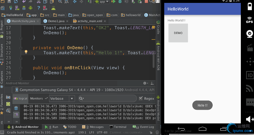Open the Gradle side panel

158,27
